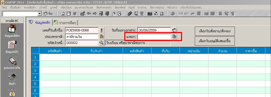Click the คลังสินค้า column header
The image size is (271, 97).
[x=137, y=51]
